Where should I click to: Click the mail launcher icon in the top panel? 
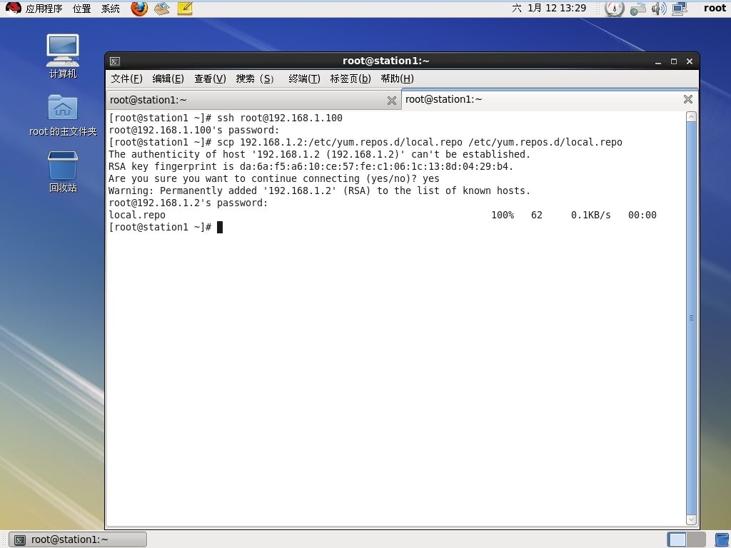click(x=162, y=9)
